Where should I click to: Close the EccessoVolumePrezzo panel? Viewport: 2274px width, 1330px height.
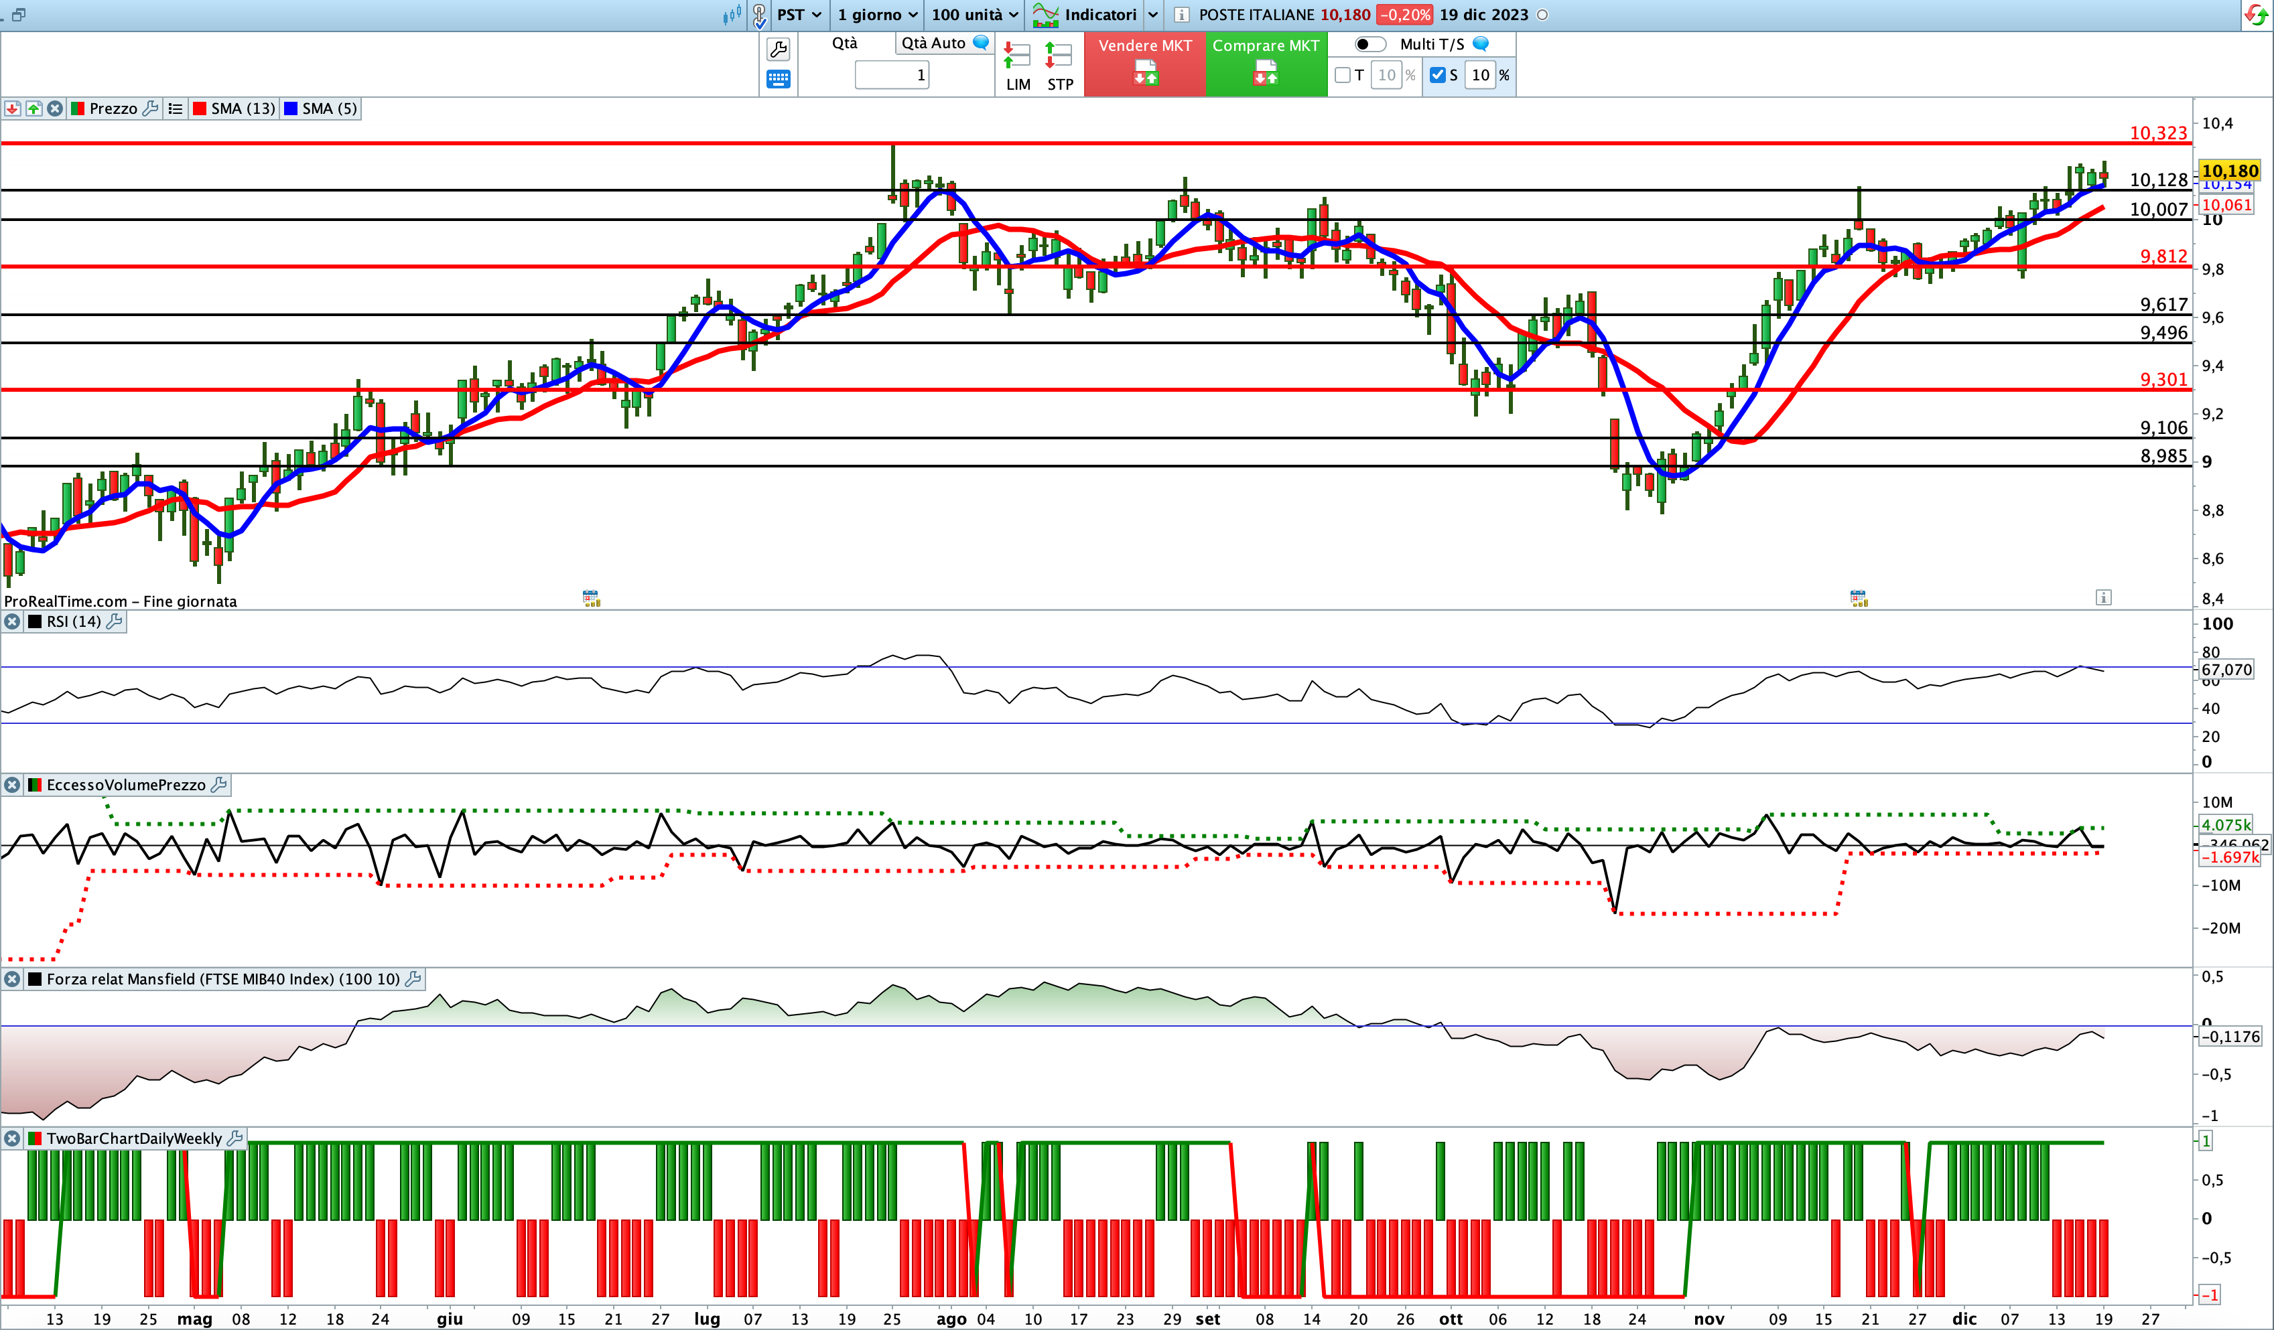(12, 784)
